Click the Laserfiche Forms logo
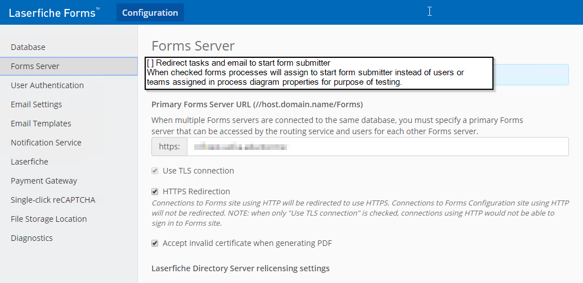The image size is (583, 283). 54,12
